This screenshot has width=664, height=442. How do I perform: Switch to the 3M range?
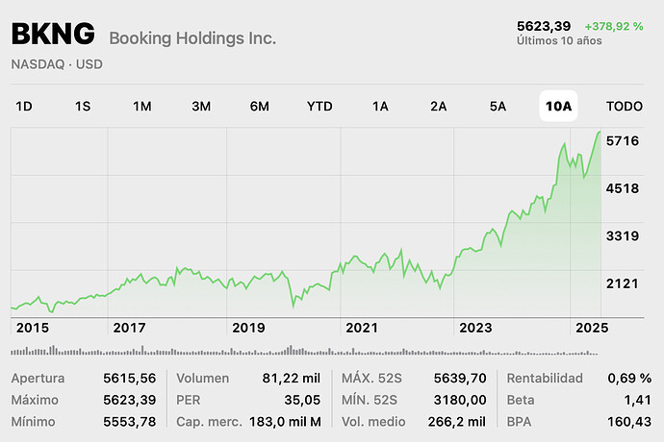point(201,106)
